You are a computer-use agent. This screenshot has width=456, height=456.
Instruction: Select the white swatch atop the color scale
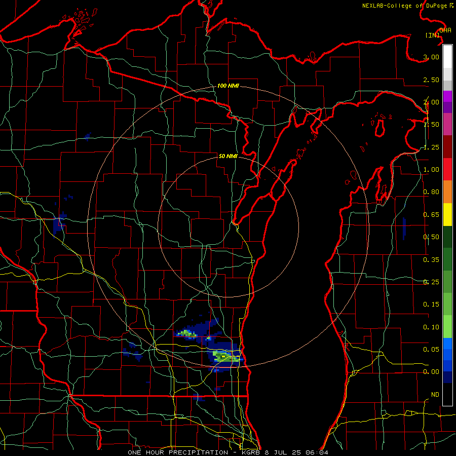click(447, 57)
